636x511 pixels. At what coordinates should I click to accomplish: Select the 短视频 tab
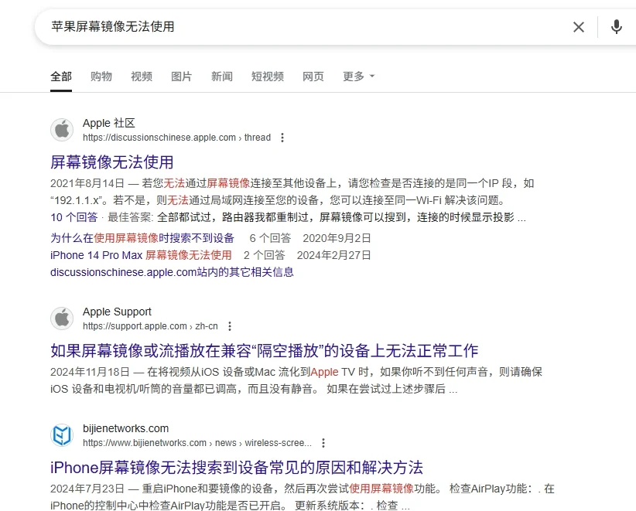pyautogui.click(x=267, y=77)
